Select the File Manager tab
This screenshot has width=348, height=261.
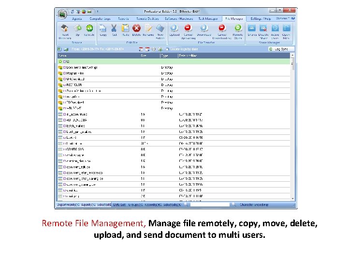coord(234,19)
